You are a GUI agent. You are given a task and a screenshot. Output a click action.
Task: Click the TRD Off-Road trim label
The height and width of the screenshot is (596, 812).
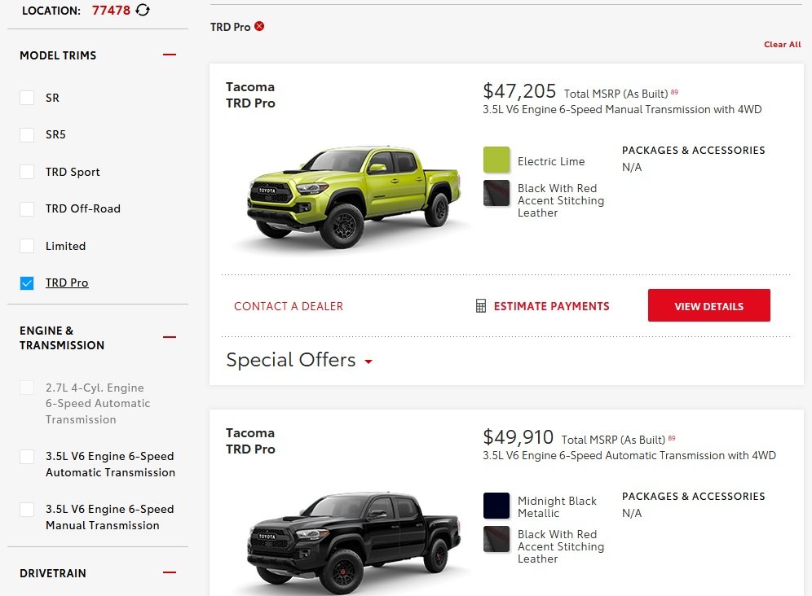click(x=83, y=209)
